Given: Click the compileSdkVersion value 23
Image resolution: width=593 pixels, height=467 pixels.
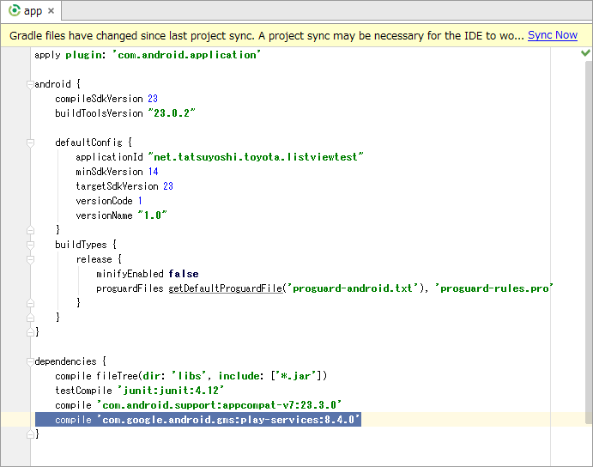Looking at the screenshot, I should (153, 99).
